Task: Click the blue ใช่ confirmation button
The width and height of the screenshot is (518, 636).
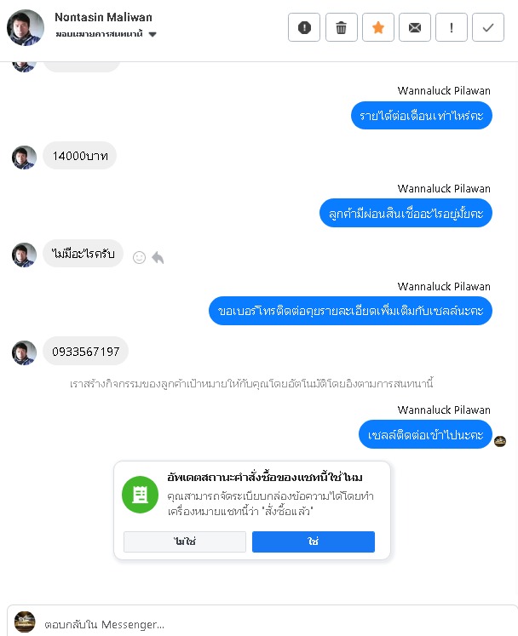Action: tap(314, 541)
